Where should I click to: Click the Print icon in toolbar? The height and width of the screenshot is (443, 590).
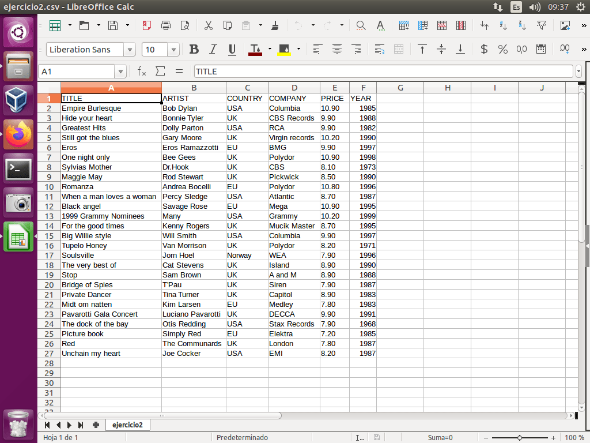(x=166, y=25)
